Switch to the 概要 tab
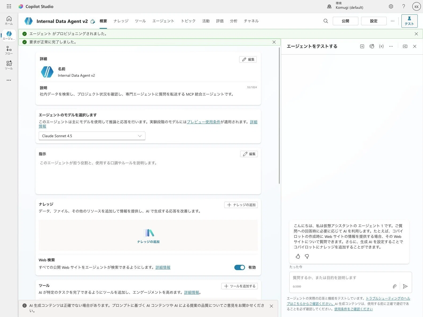The width and height of the screenshot is (423, 317). click(103, 21)
